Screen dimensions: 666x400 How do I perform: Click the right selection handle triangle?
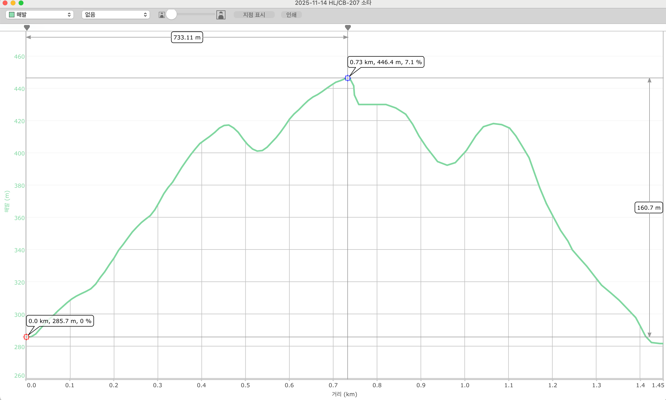point(348,27)
